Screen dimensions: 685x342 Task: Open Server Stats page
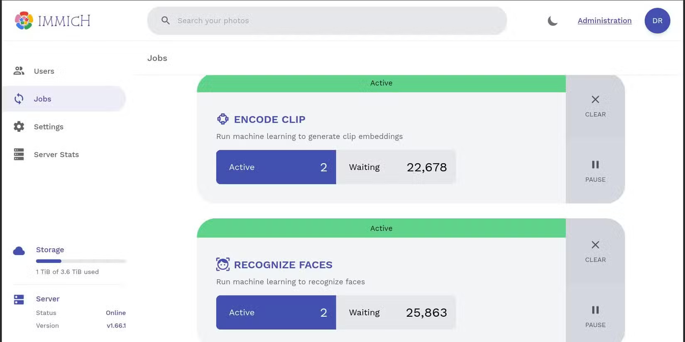coord(56,154)
